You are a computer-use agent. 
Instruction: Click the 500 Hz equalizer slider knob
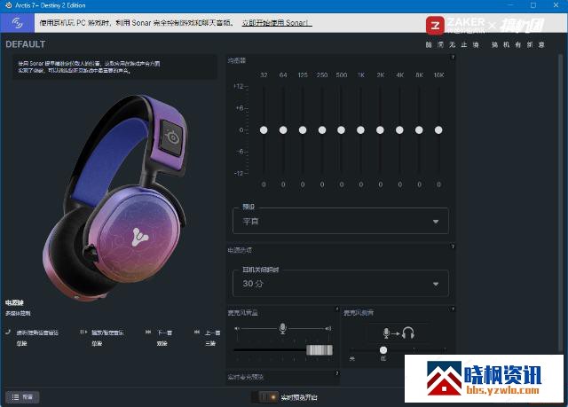[341, 129]
